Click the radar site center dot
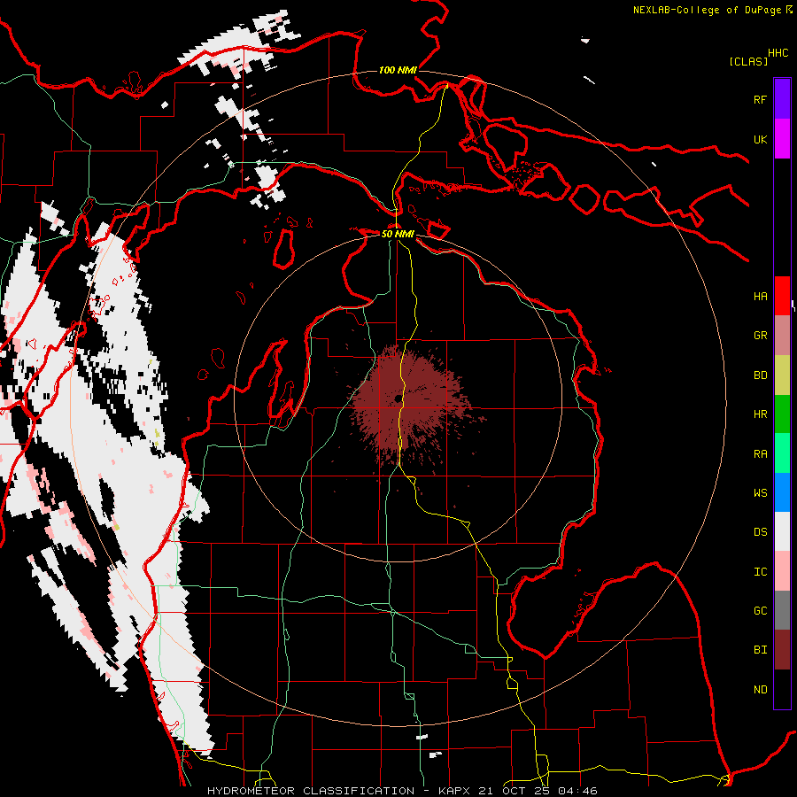The image size is (797, 797). point(398,399)
